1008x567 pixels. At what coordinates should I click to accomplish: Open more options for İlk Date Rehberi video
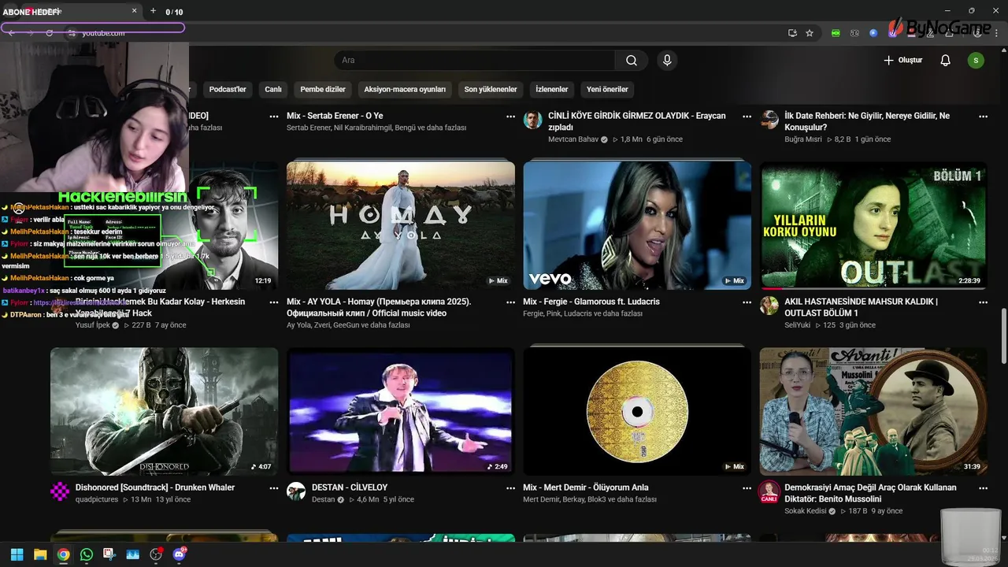[983, 116]
